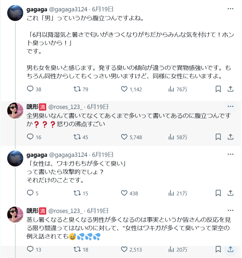Open 醜形 avatar on last reply
Image resolution: width=242 pixels, height=258 pixels.
coord(15,214)
